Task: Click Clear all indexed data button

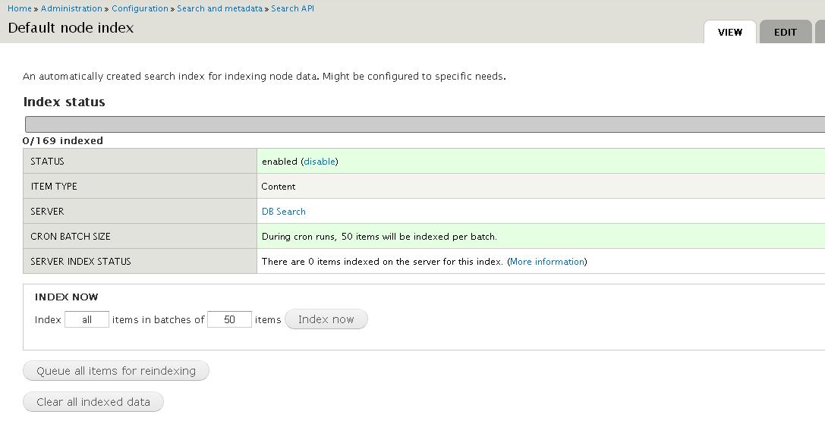Action: click(x=93, y=401)
